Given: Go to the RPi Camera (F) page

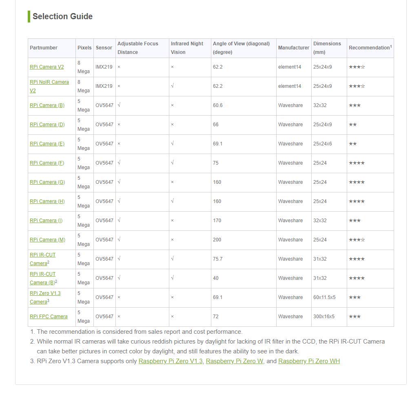Looking at the screenshot, I should pos(47,163).
